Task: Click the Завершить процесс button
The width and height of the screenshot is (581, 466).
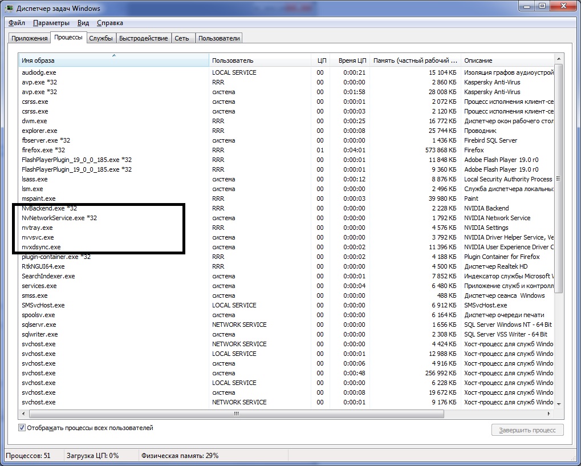Action: point(527,430)
